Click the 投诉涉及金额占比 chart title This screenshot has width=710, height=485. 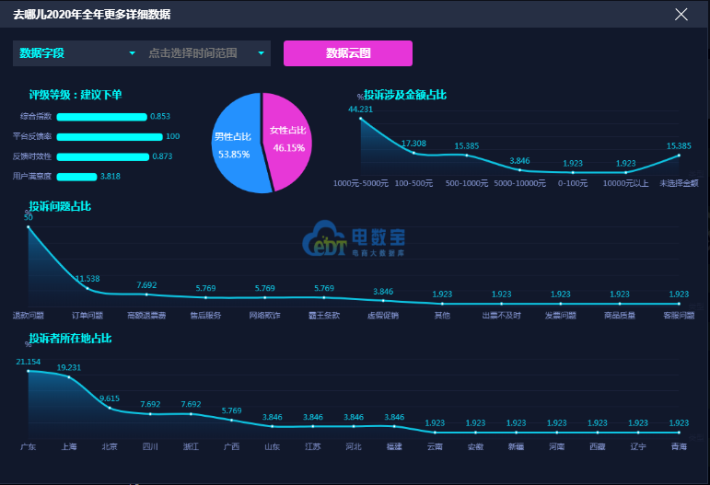coord(405,95)
